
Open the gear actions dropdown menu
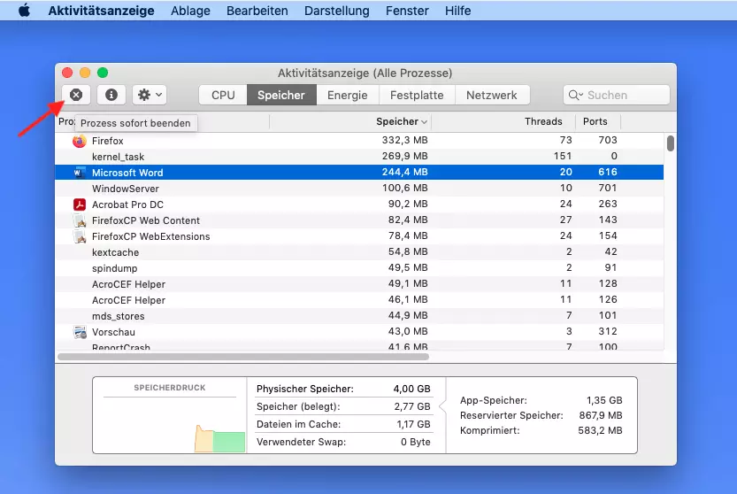pyautogui.click(x=150, y=95)
